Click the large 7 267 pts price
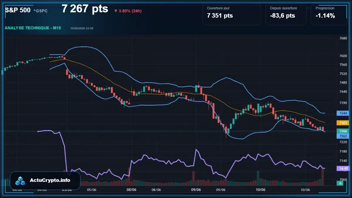352x198 pixels. point(85,9)
